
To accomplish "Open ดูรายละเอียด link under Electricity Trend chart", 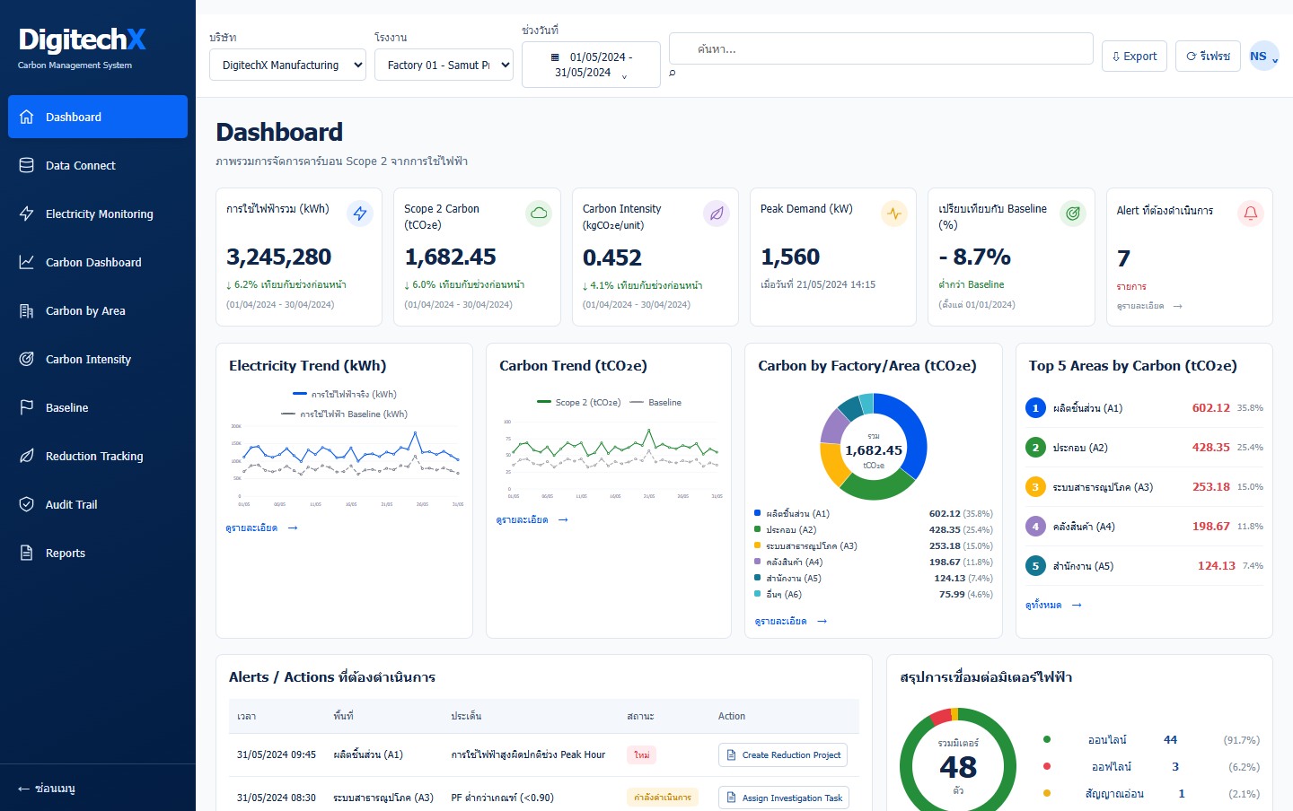I will [261, 528].
